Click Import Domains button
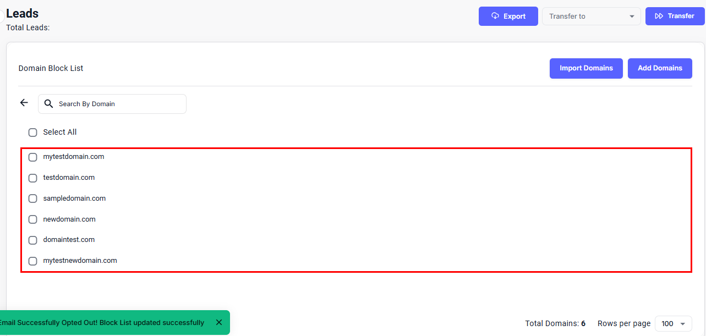706x336 pixels. (586, 68)
